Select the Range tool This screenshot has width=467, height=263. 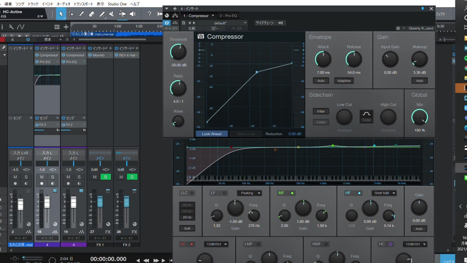pyautogui.click(x=72, y=14)
